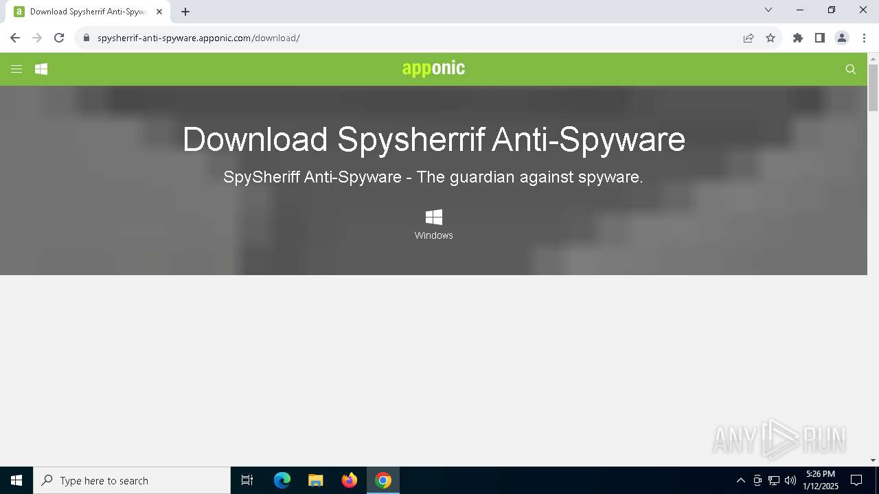Click the Chrome taskbar icon
Image resolution: width=879 pixels, height=494 pixels.
383,480
